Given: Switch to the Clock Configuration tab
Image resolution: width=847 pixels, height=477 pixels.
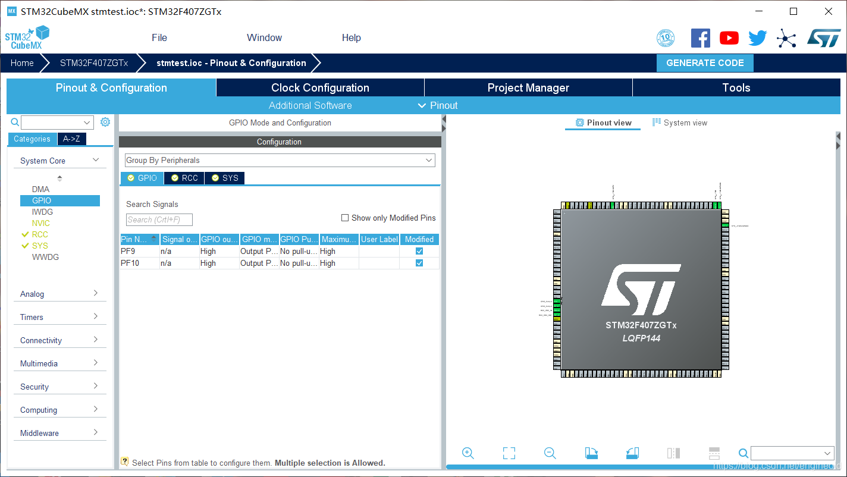Looking at the screenshot, I should [320, 87].
